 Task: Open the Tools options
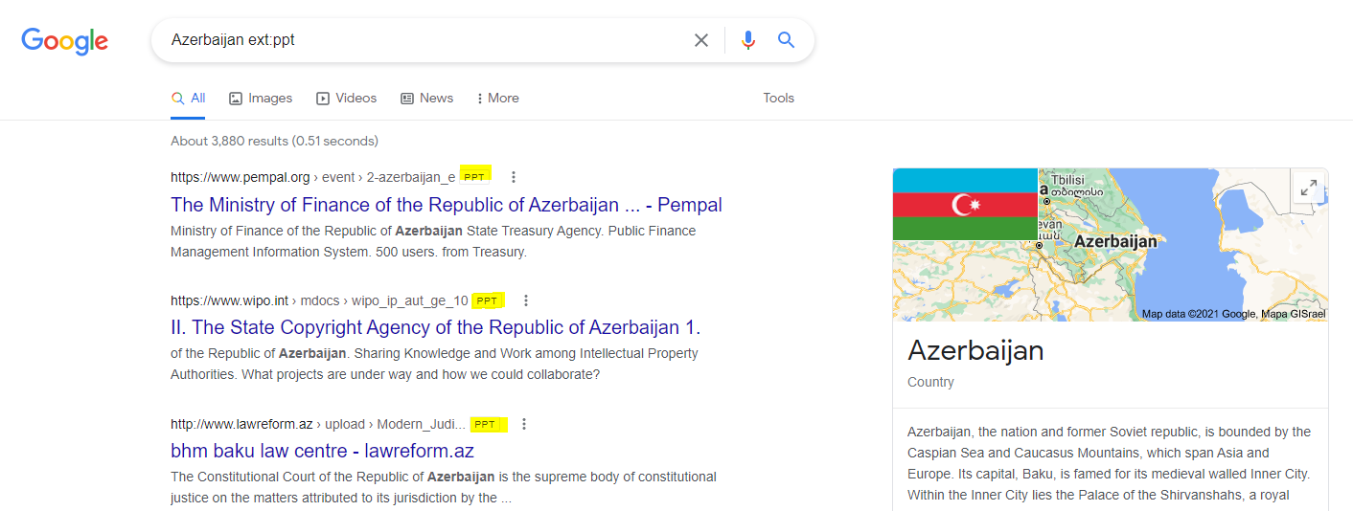pyautogui.click(x=778, y=98)
